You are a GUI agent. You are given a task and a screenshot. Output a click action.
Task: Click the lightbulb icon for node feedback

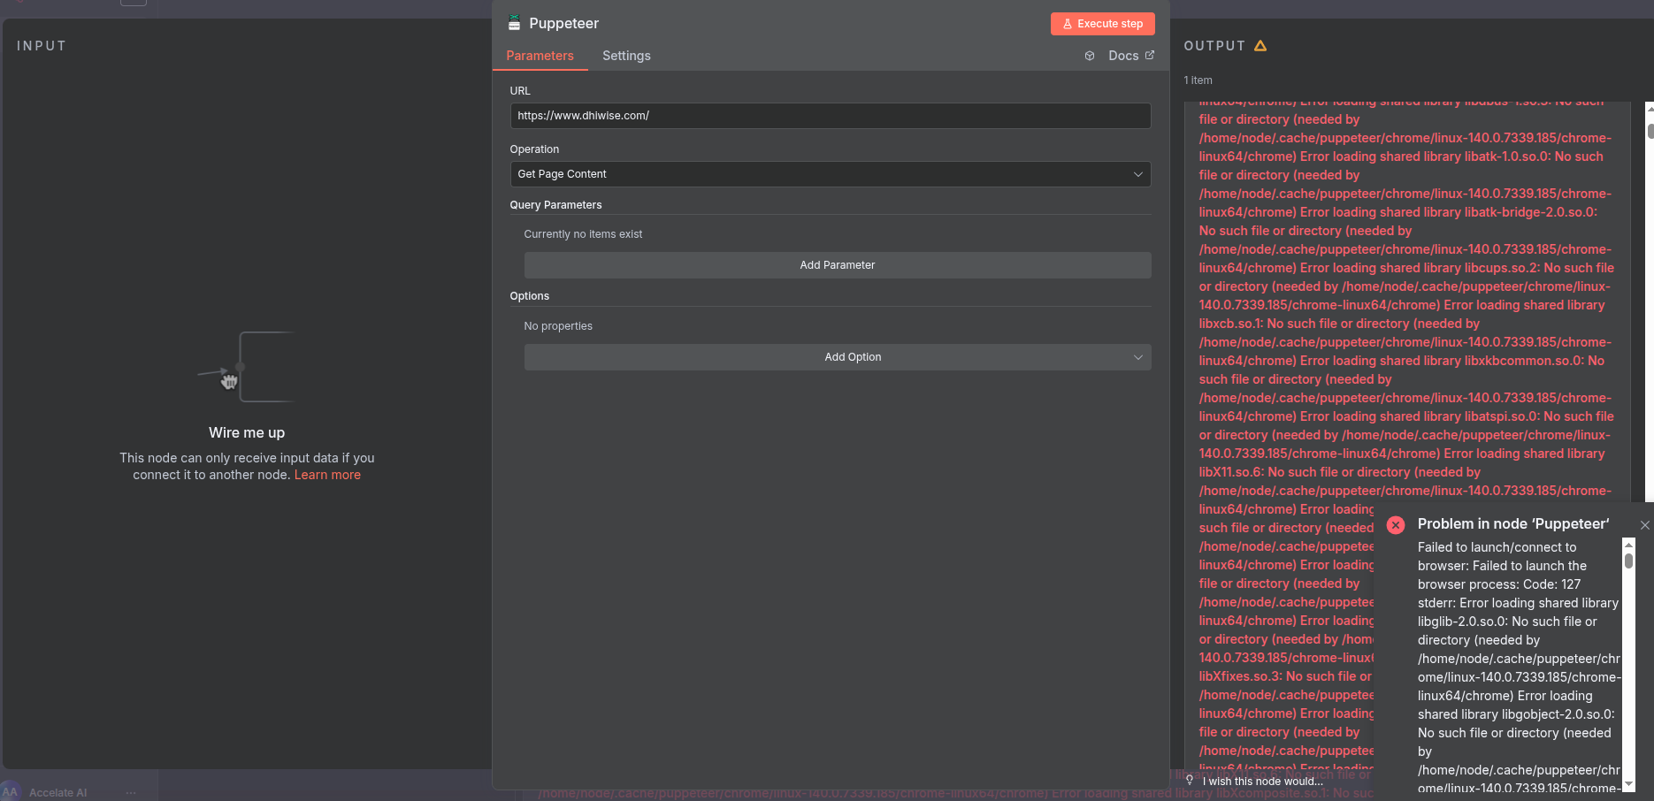1190,780
